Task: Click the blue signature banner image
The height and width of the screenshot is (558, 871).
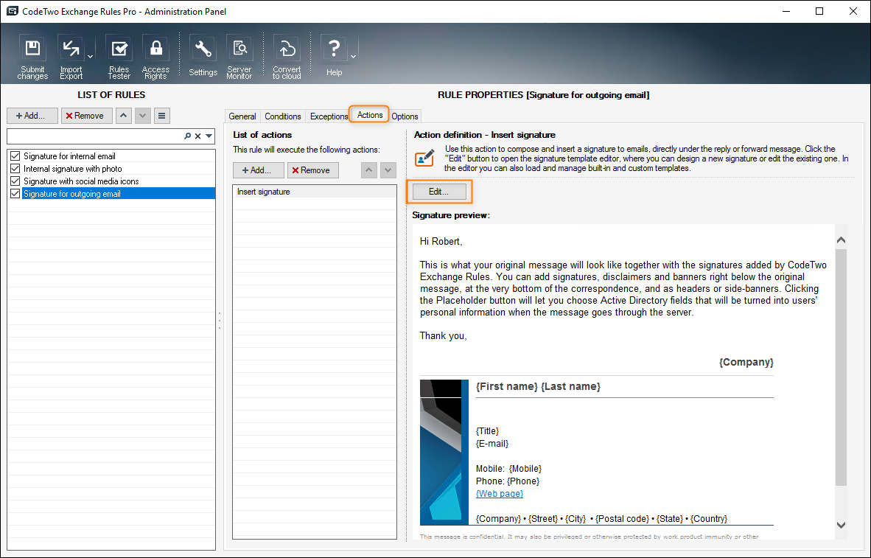Action: click(444, 453)
